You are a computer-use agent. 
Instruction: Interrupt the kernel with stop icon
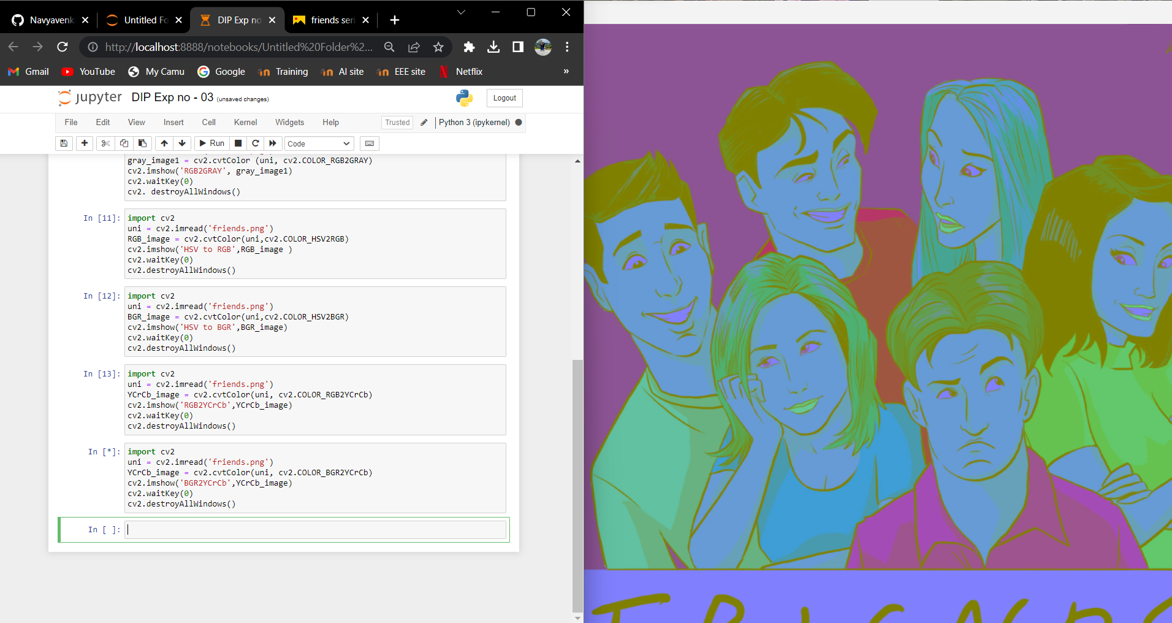[x=238, y=143]
